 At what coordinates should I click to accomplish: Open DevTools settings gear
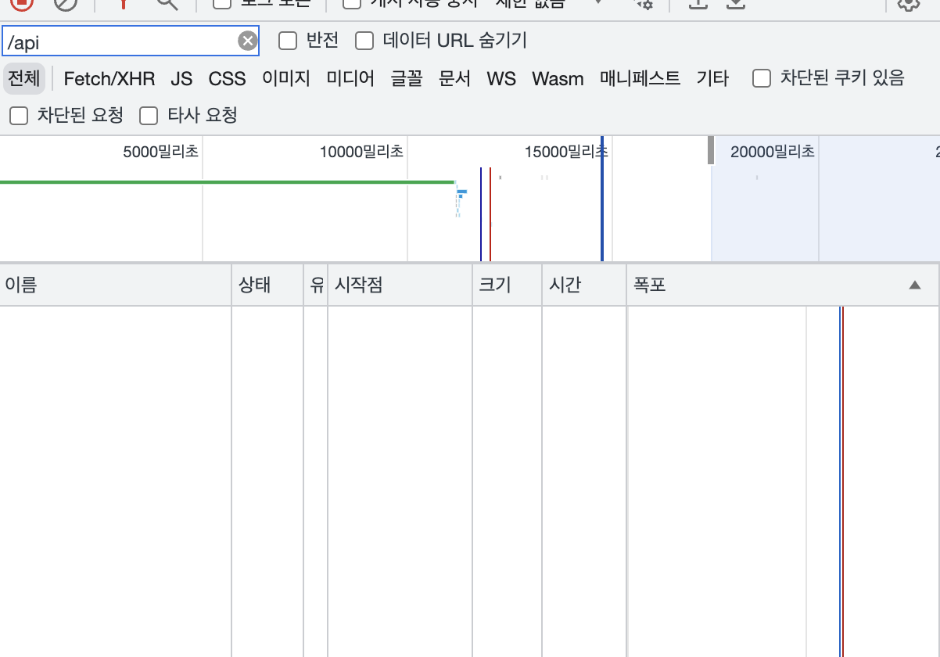pyautogui.click(x=907, y=4)
